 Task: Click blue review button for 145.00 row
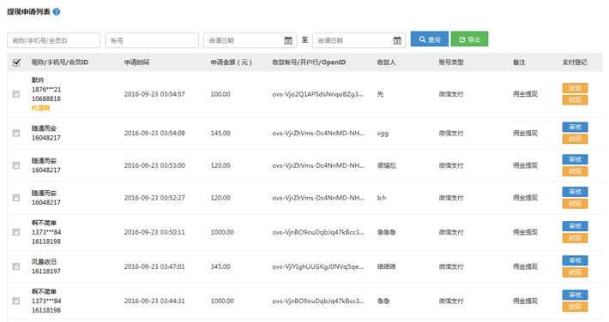[x=575, y=128]
